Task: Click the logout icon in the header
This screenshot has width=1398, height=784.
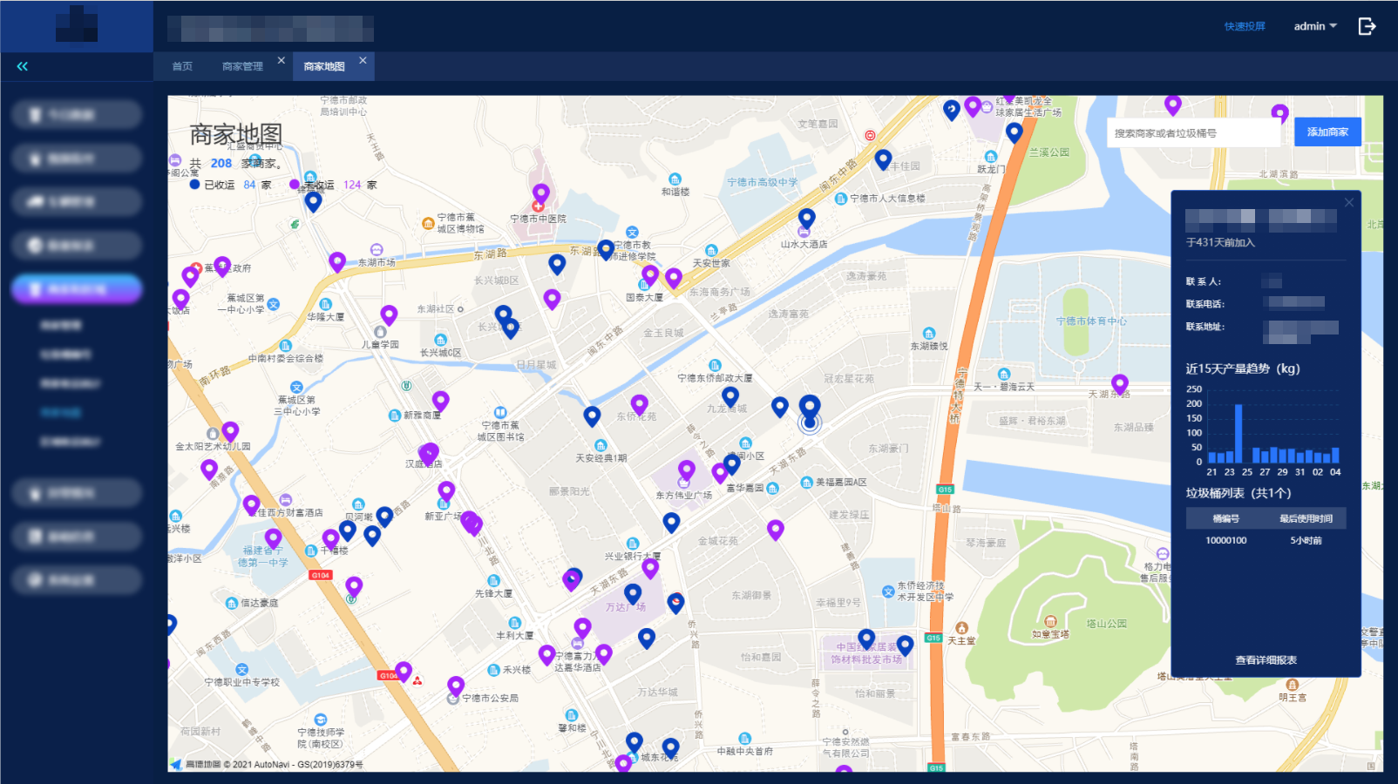Action: pyautogui.click(x=1367, y=26)
